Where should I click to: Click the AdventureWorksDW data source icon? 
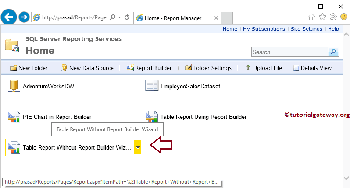pyautogui.click(x=14, y=86)
